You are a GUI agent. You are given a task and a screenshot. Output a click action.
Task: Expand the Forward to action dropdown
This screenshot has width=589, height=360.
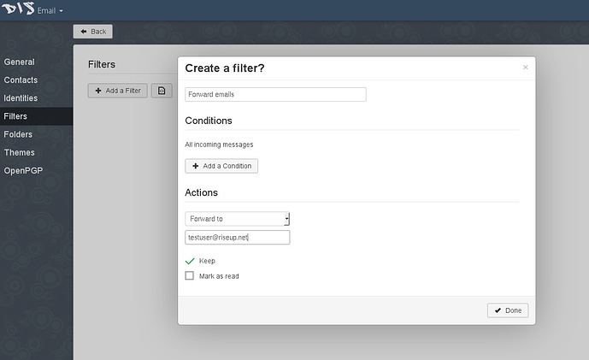pyautogui.click(x=238, y=219)
